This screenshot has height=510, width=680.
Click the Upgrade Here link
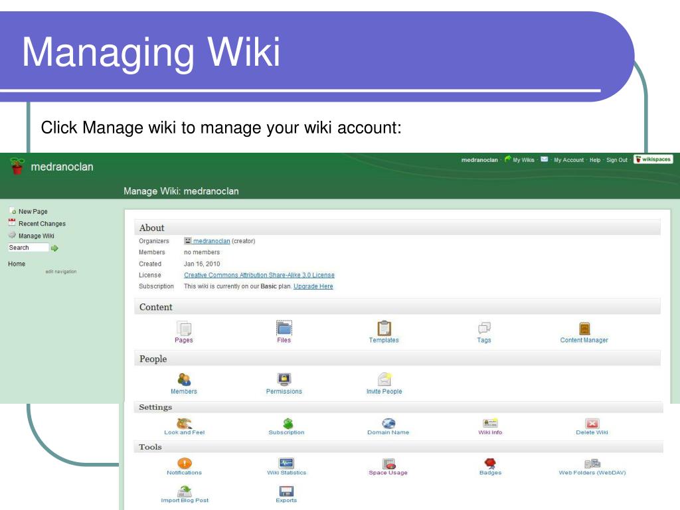313,286
